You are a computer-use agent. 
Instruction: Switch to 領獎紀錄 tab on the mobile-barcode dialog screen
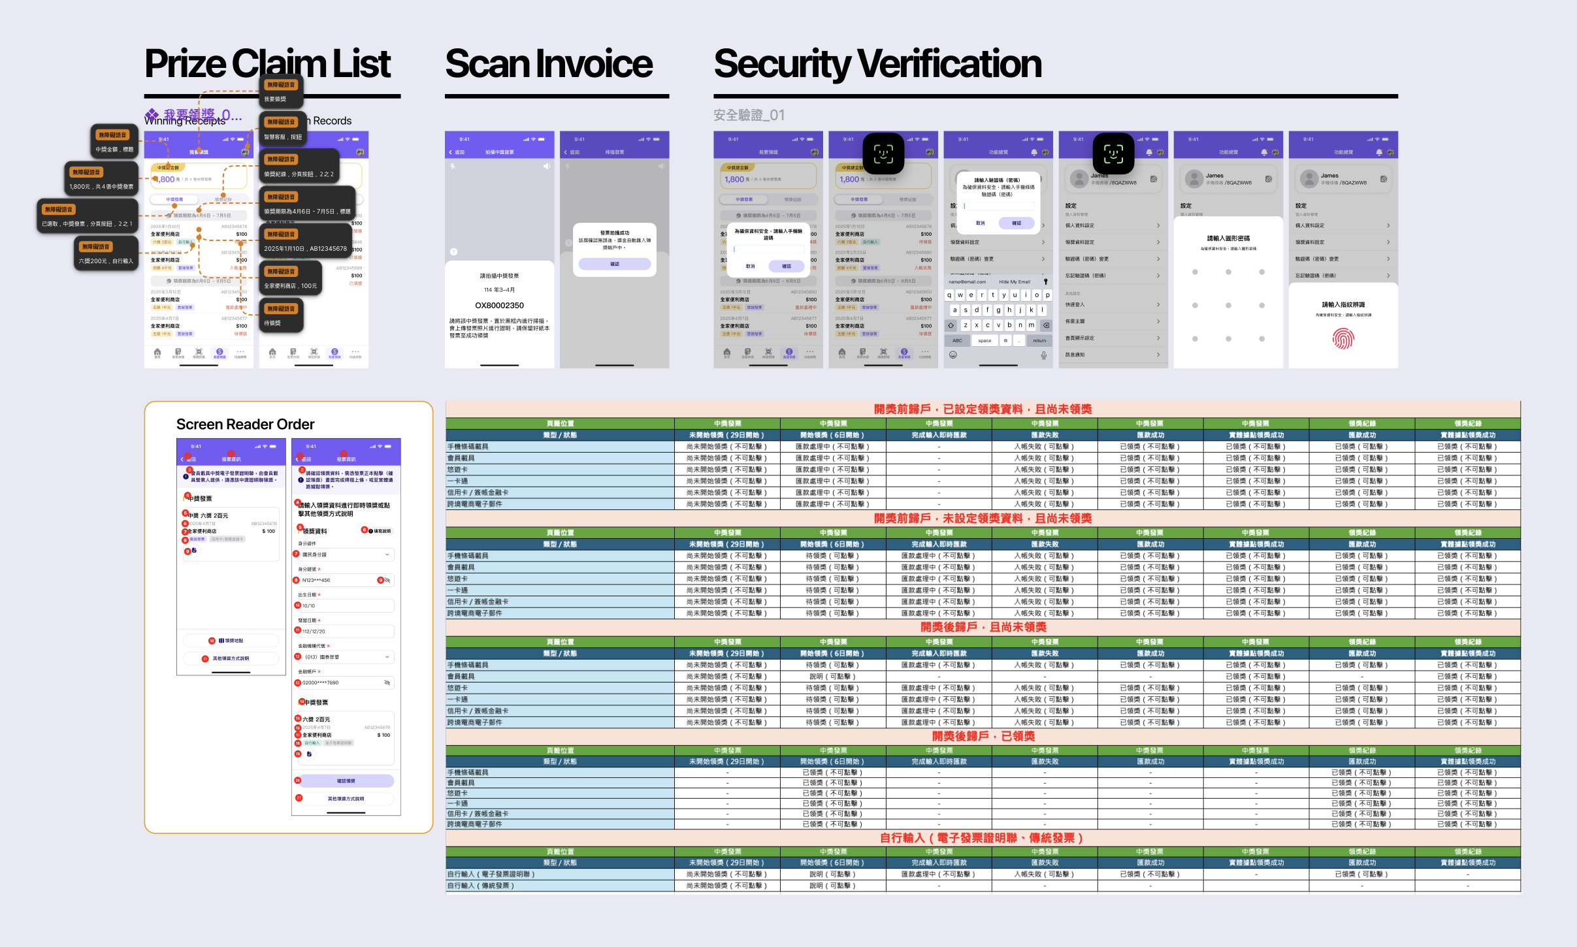(x=792, y=199)
